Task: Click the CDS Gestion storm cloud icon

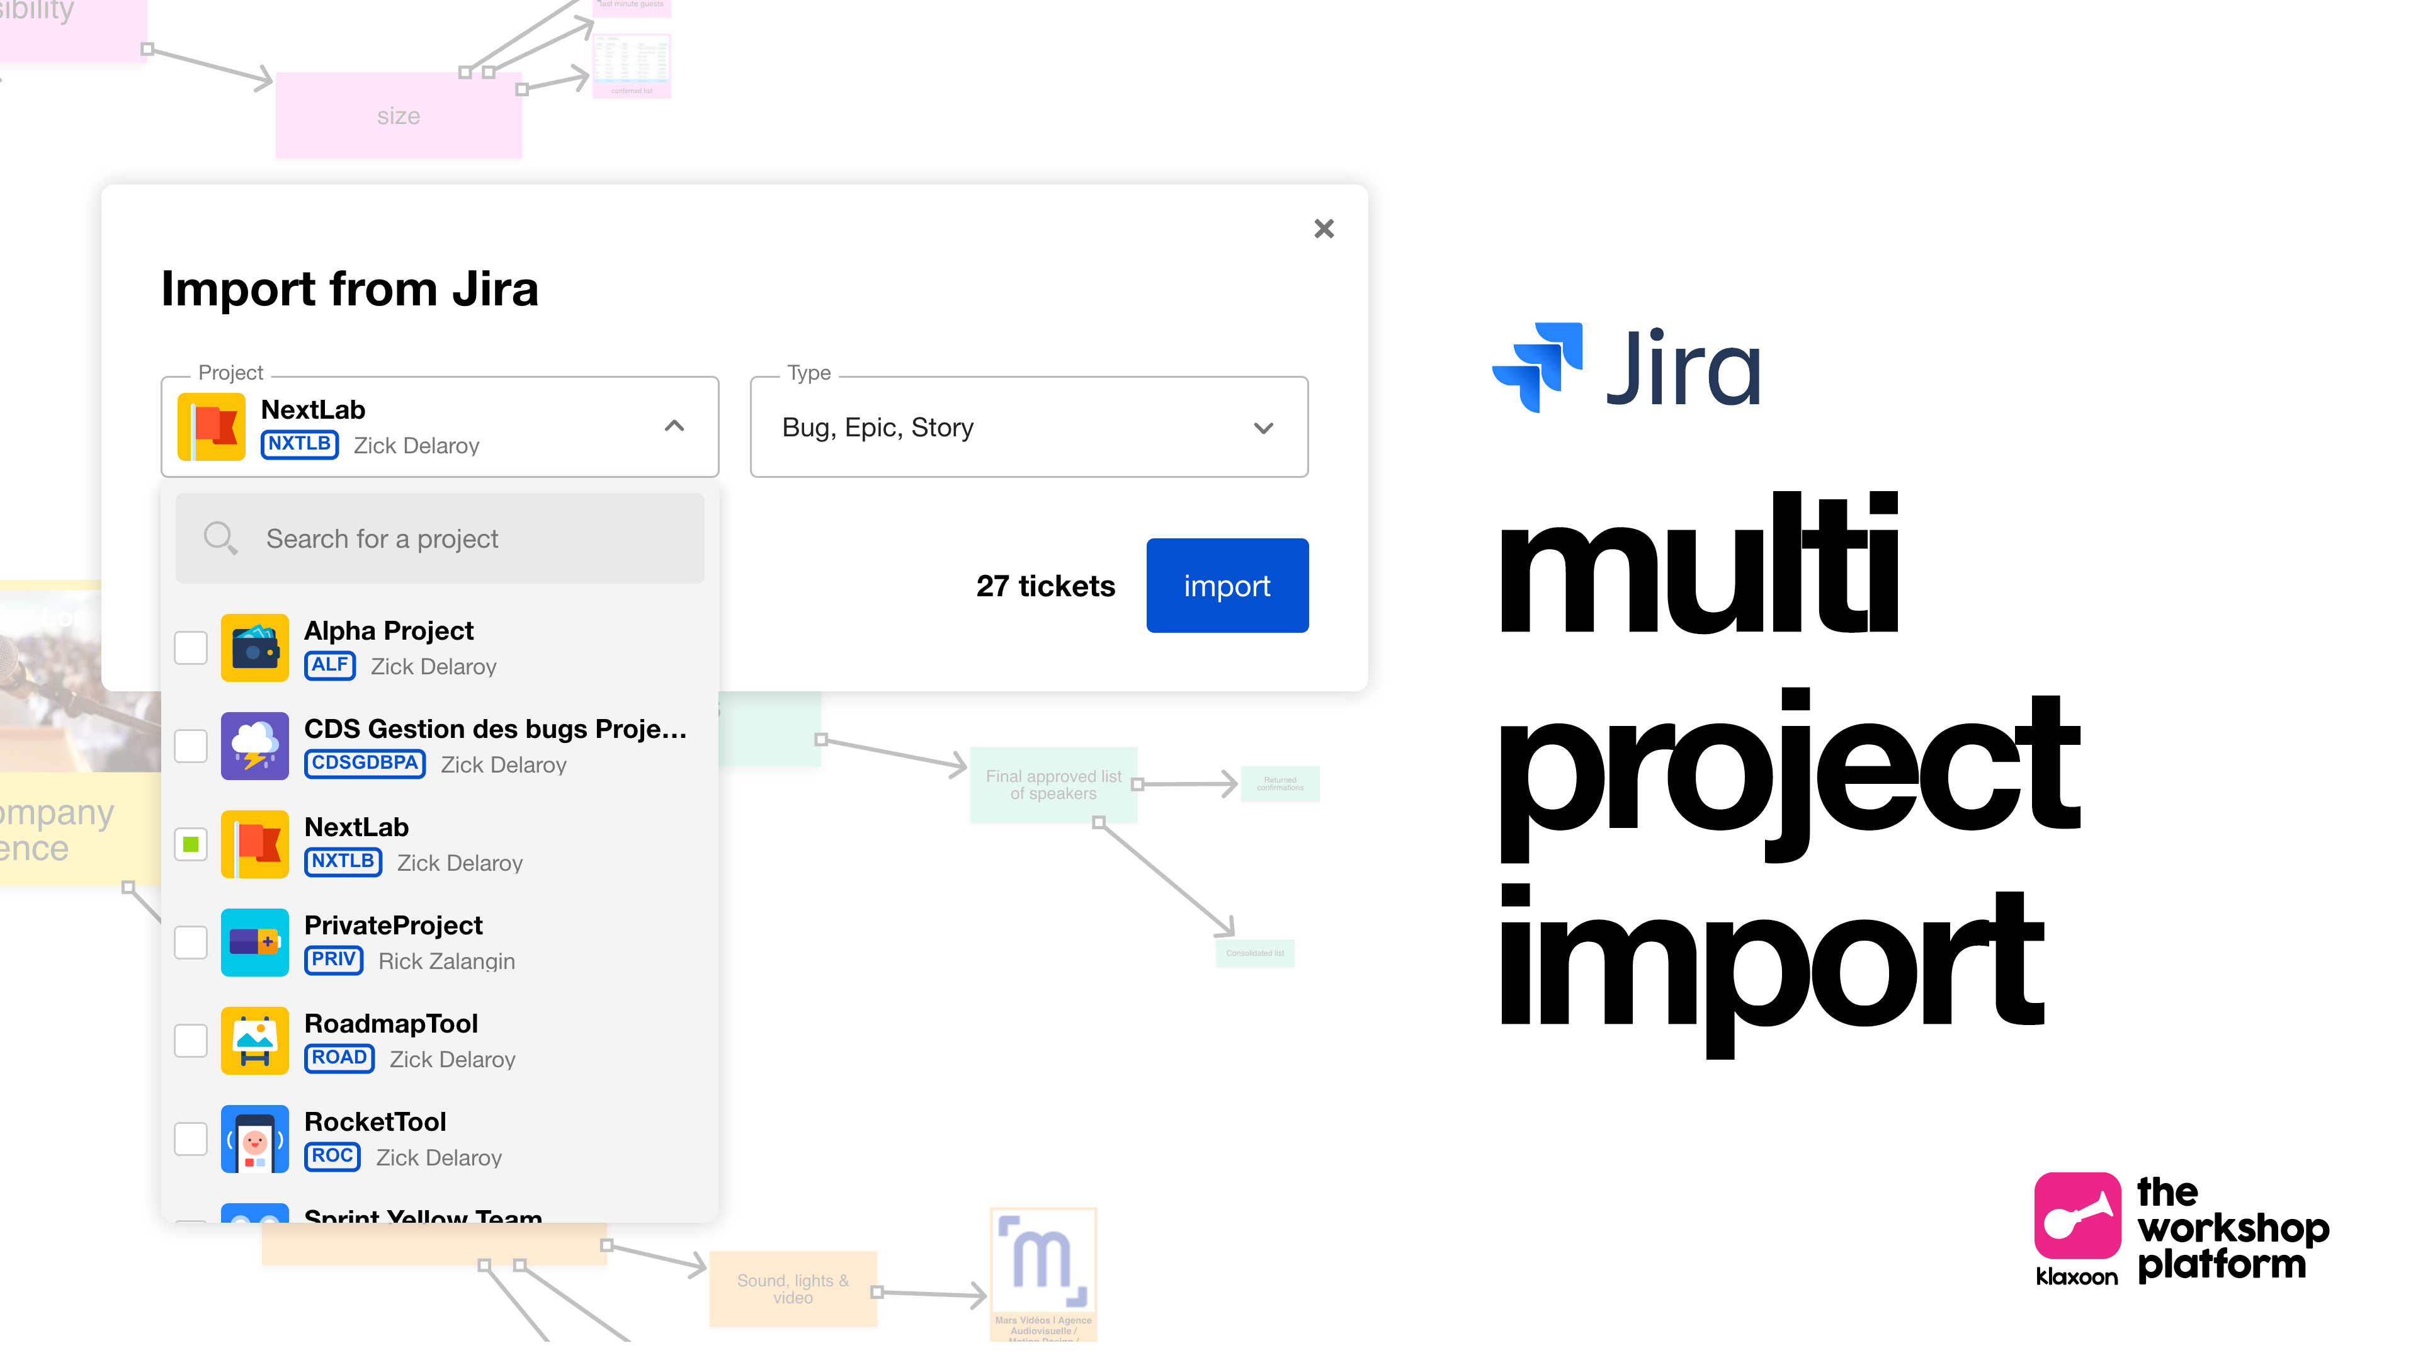Action: point(254,746)
